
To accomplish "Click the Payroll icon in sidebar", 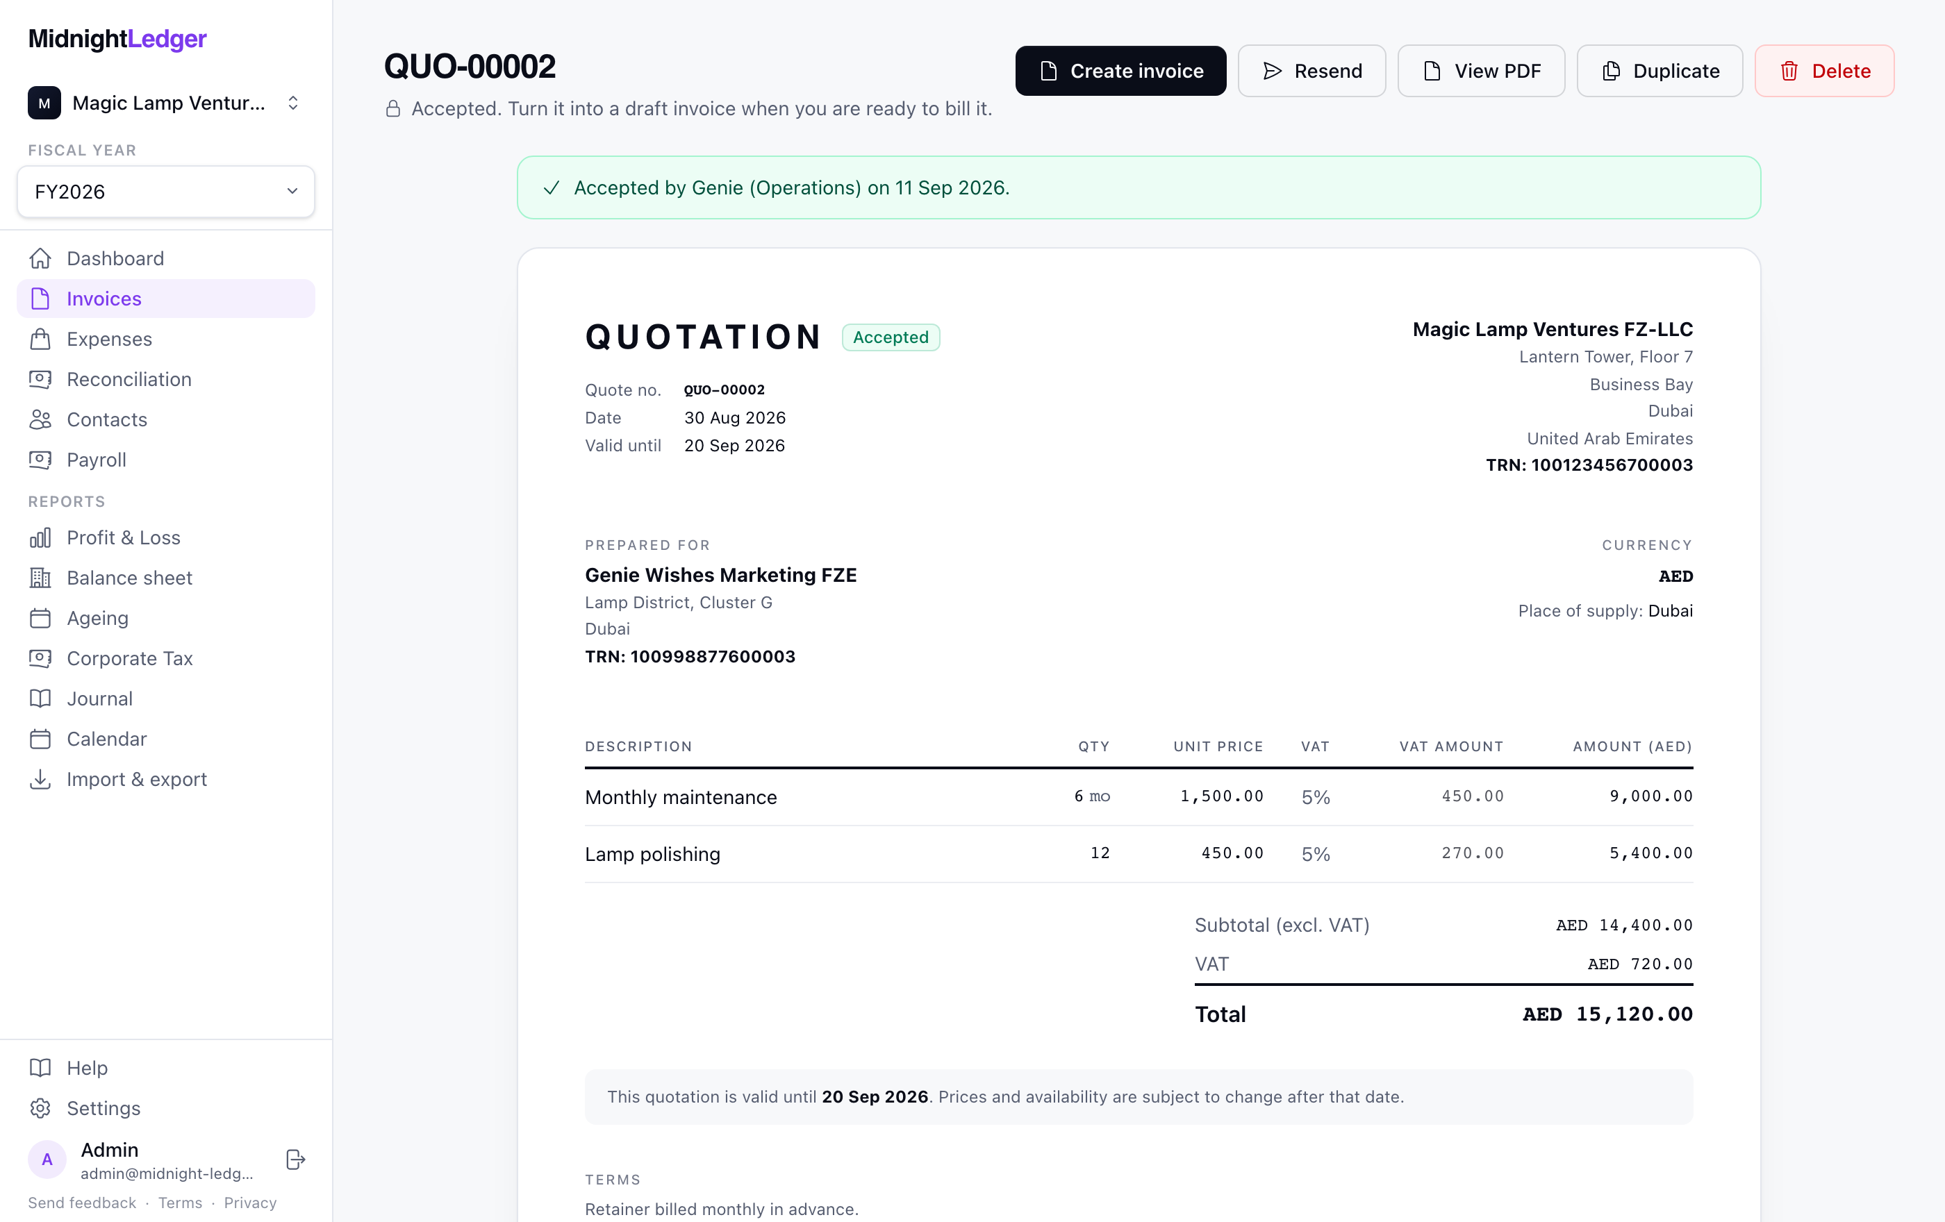I will pos(40,460).
